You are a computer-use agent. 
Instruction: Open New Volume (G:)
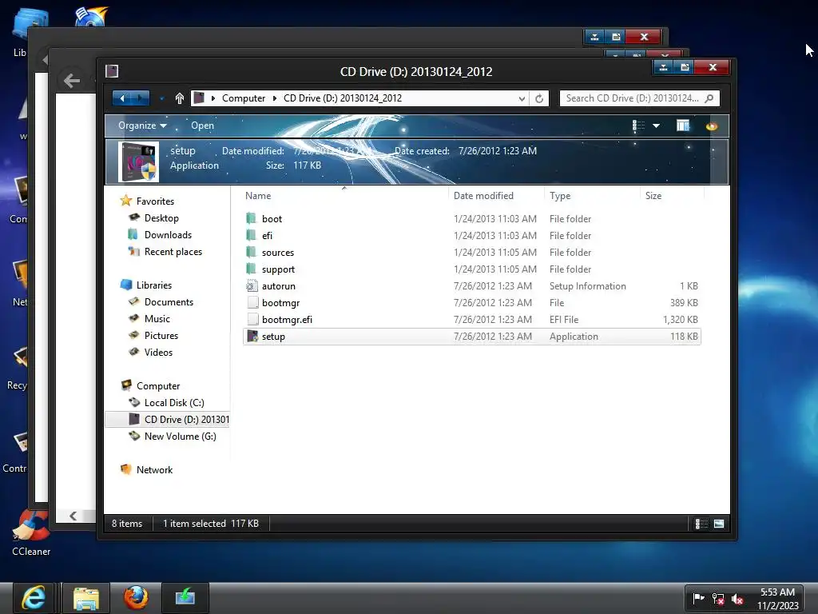coord(180,436)
